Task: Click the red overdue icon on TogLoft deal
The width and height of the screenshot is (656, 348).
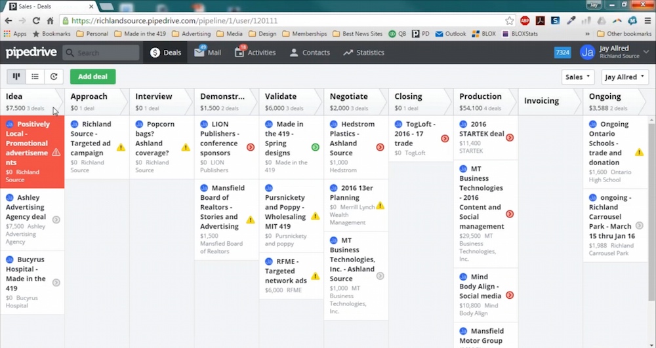Action: point(445,138)
